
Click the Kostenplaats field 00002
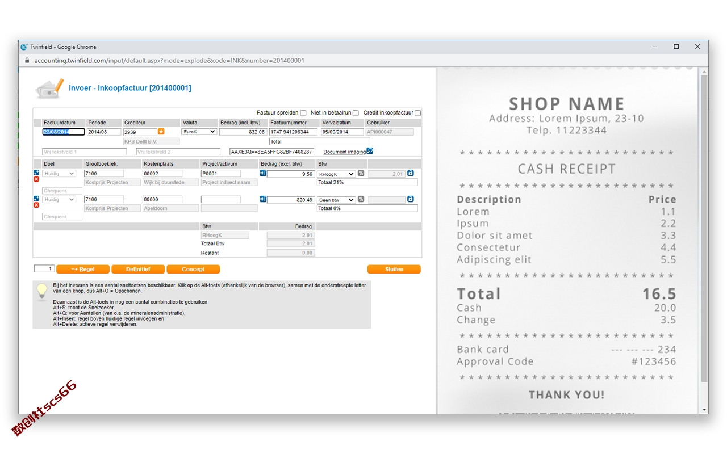pyautogui.click(x=162, y=174)
